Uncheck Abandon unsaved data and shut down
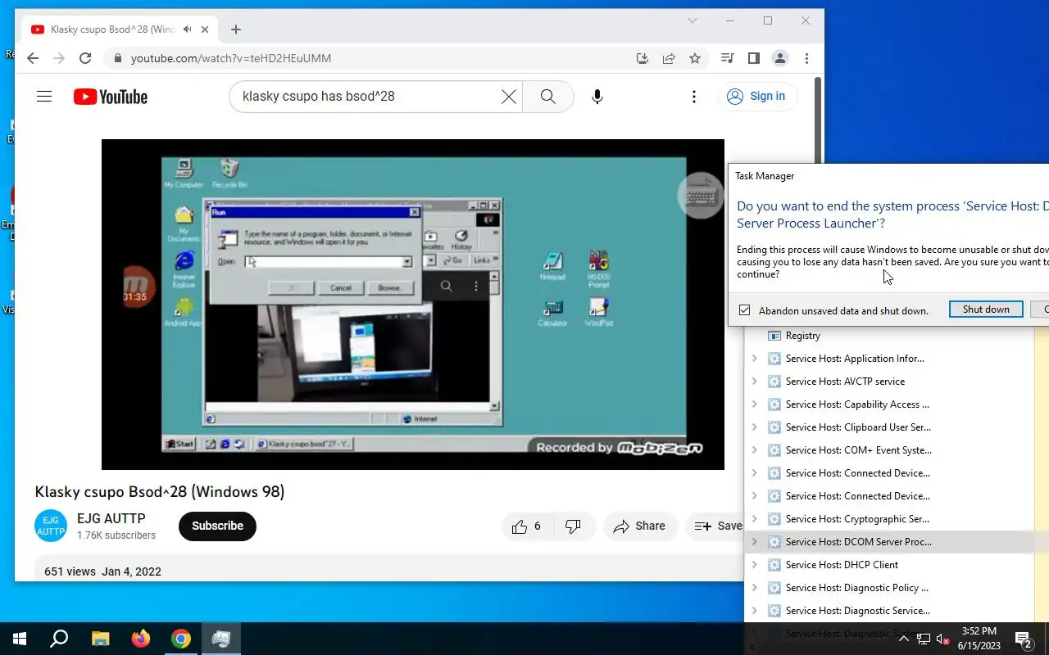 (744, 310)
